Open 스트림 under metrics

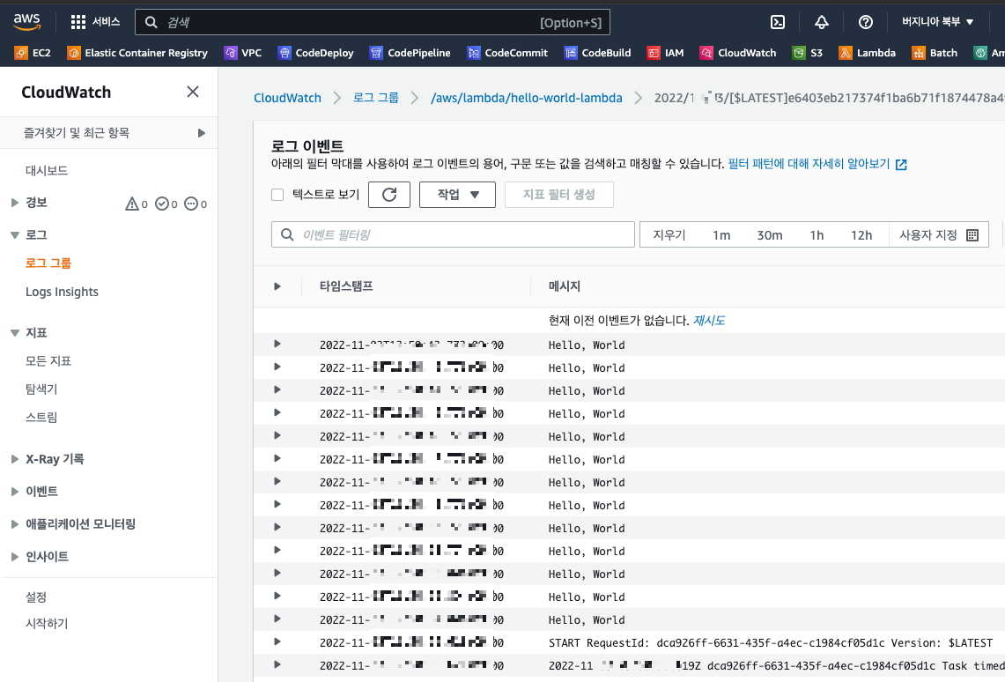tap(41, 418)
